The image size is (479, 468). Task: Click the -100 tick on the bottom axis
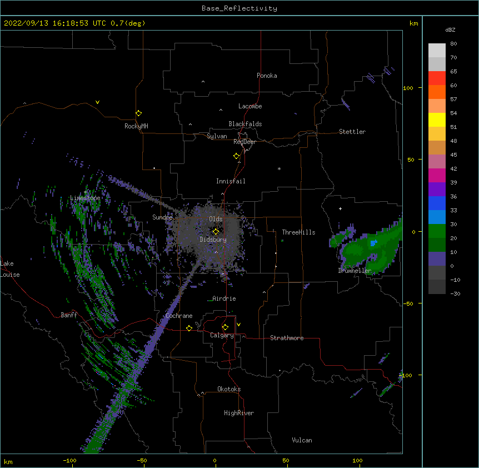tap(69, 460)
